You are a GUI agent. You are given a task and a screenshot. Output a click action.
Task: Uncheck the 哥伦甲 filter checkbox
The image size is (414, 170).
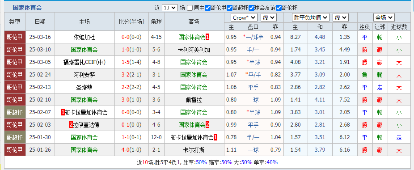207,8
